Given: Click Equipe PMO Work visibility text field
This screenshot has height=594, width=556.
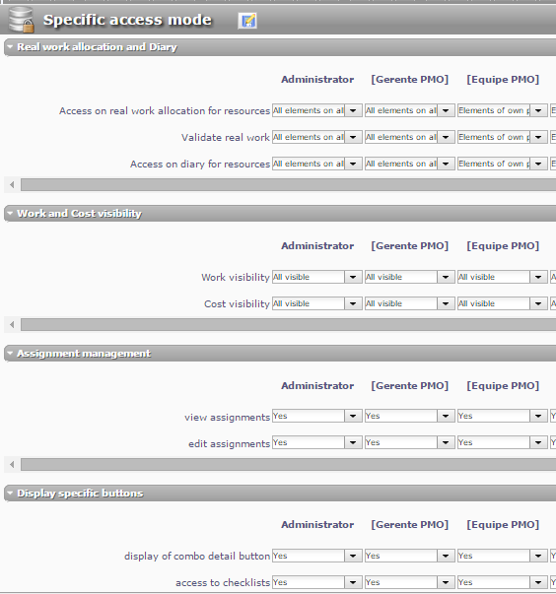Looking at the screenshot, I should (494, 277).
